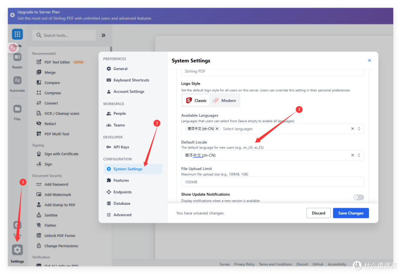Viewport: 401px width, 274px height.
Task: Open the Discord footer link
Action: (302, 264)
